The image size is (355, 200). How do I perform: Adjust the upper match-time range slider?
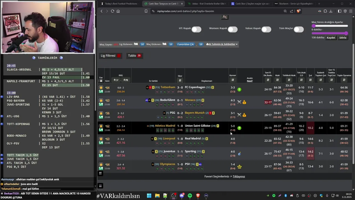(330, 26)
